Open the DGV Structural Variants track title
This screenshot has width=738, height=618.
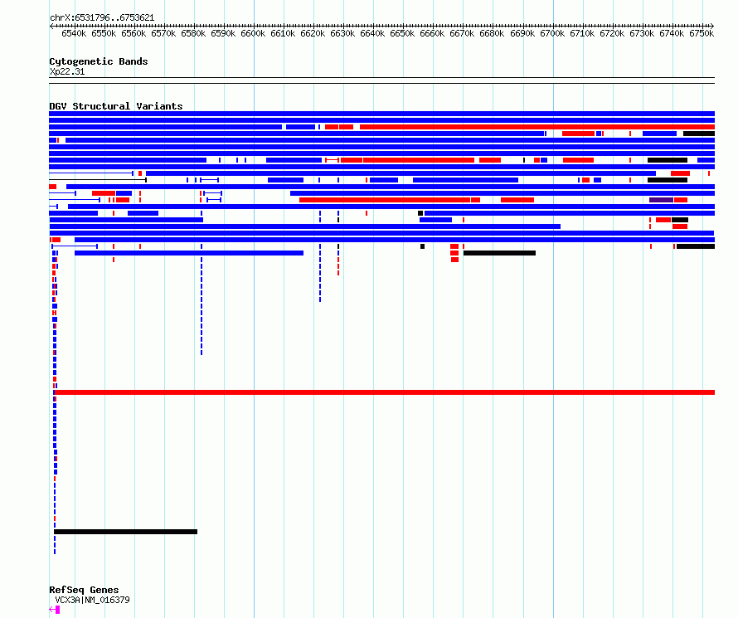point(116,106)
